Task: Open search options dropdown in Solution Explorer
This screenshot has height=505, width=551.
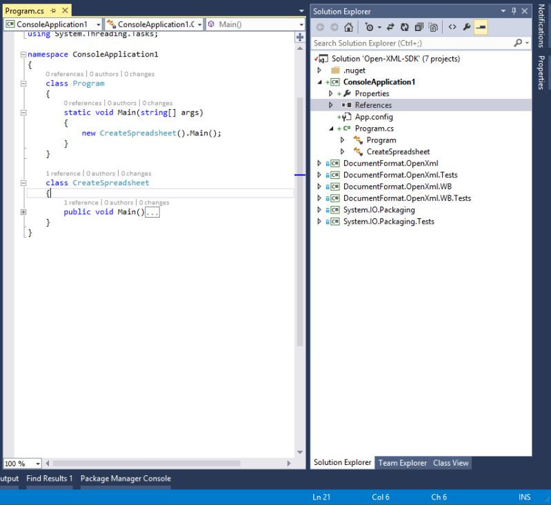Action: (x=527, y=43)
